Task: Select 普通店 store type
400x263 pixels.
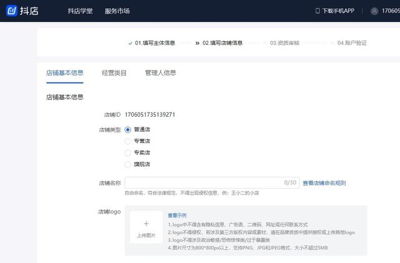Action: click(128, 129)
